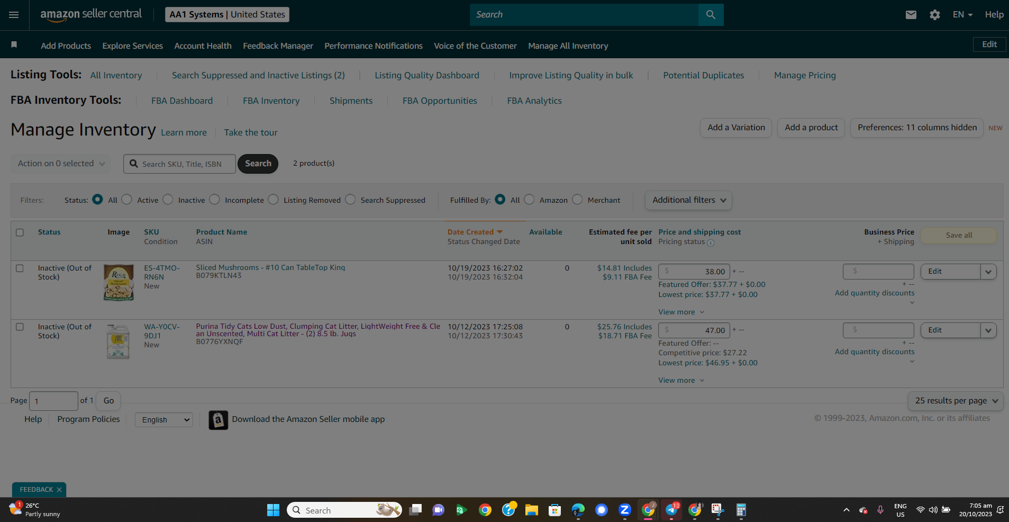1009x522 pixels.
Task: Click the microphone icon in system tray
Action: pos(880,510)
